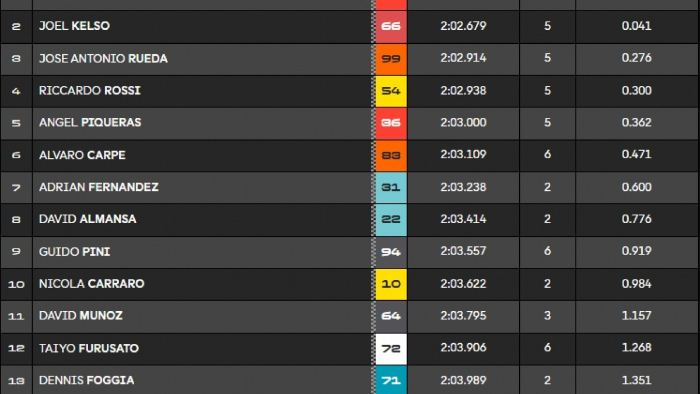Click the yellow number 54 badge
The image size is (700, 394).
pyautogui.click(x=391, y=90)
